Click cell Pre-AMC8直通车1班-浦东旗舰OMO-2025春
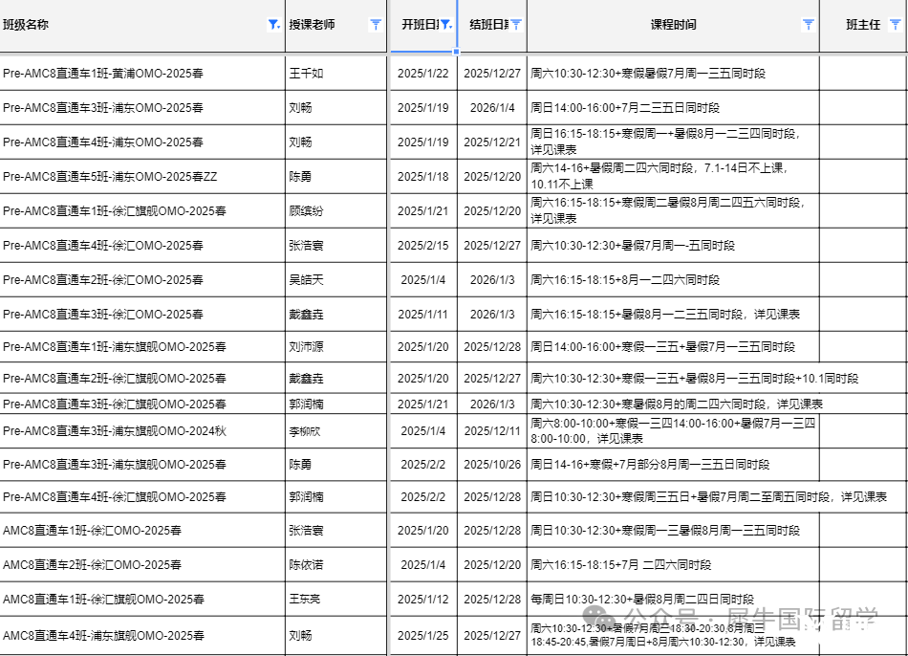The height and width of the screenshot is (656, 908). point(141,347)
